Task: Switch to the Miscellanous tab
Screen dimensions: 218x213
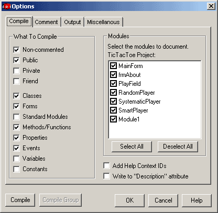Action: (x=103, y=22)
